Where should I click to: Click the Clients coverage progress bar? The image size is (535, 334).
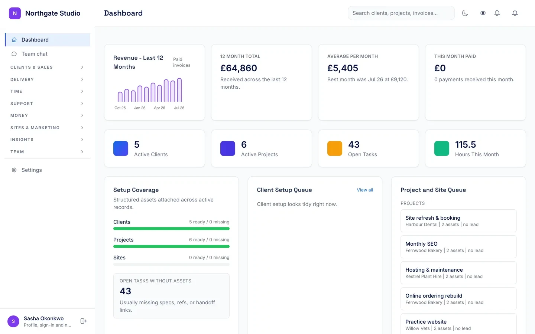pos(171,229)
